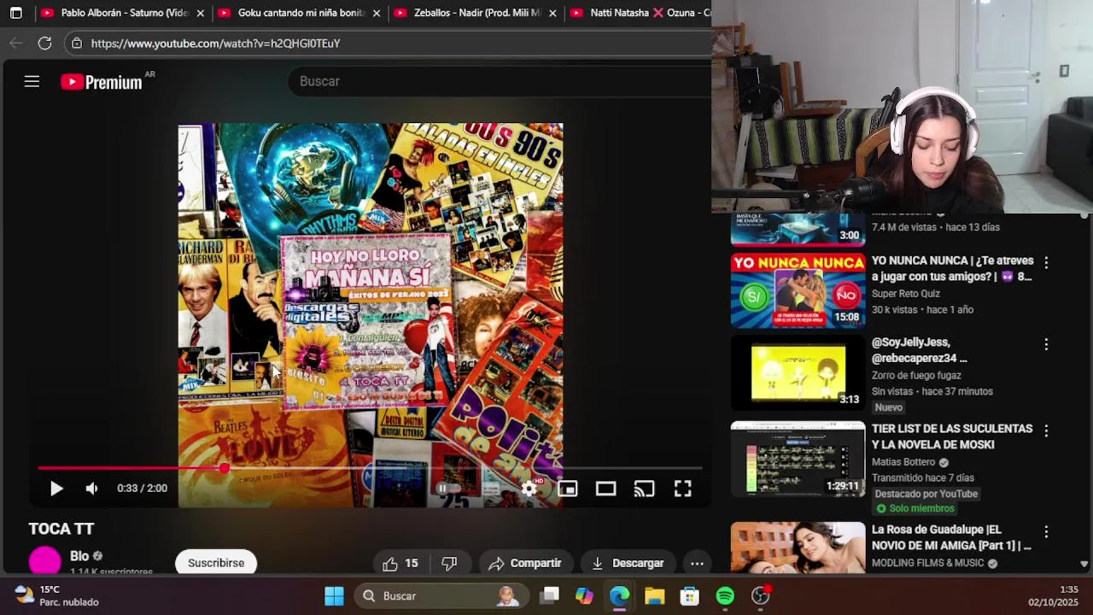
Task: Open TIER LIST DE LAS SUCULENTAS thumbnail
Action: click(798, 459)
